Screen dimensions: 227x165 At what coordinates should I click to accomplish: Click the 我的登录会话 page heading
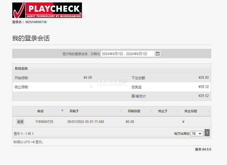coord(31,38)
